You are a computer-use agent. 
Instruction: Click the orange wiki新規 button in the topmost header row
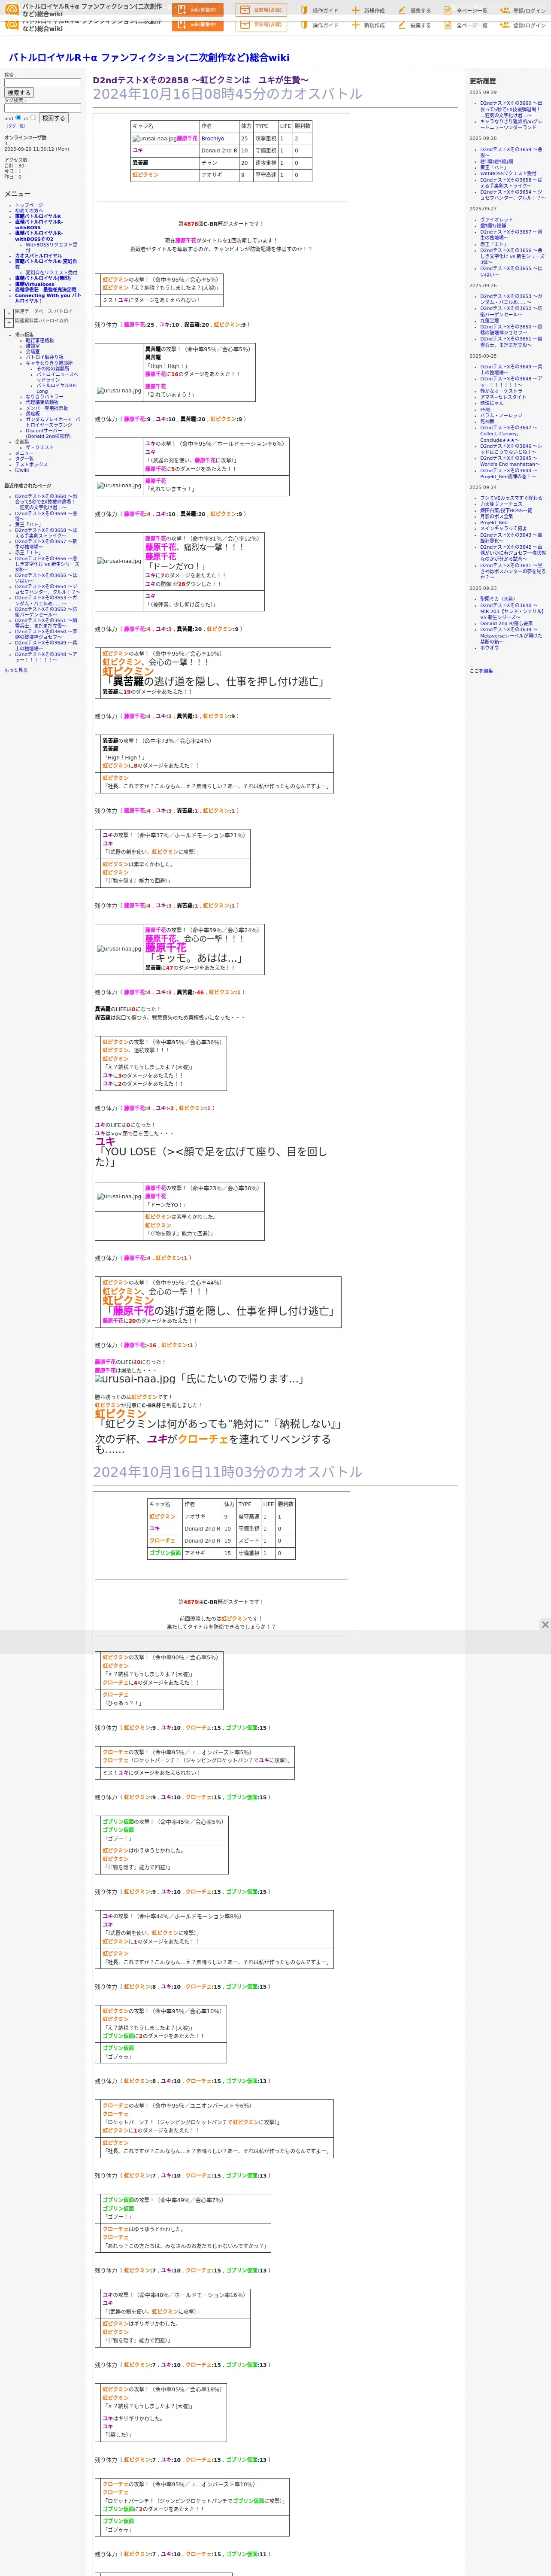pyautogui.click(x=198, y=10)
